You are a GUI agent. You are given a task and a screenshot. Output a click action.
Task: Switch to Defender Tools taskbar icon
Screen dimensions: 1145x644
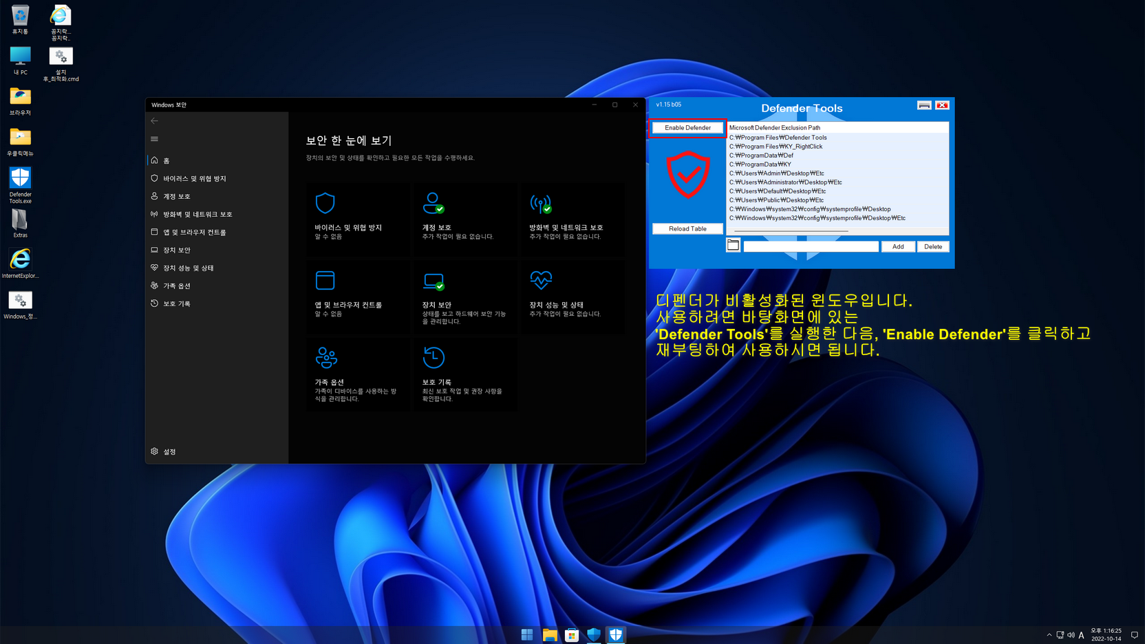coord(615,634)
